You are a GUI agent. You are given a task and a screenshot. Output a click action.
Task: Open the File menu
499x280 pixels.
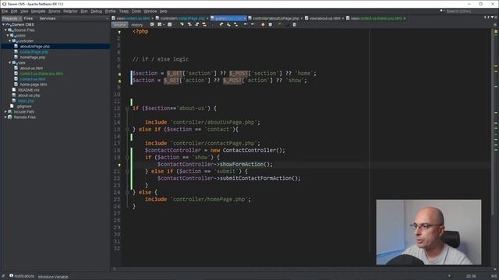tap(5, 11)
